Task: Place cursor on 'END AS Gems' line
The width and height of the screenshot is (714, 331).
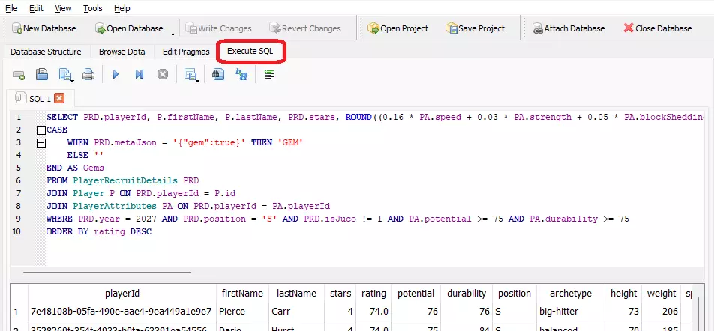Action: pos(75,168)
